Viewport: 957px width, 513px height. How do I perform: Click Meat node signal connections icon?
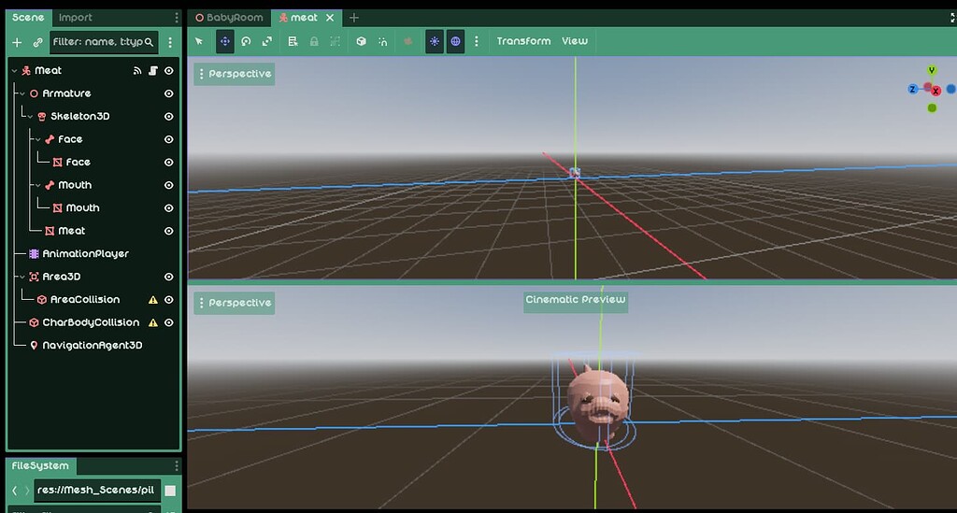(137, 71)
